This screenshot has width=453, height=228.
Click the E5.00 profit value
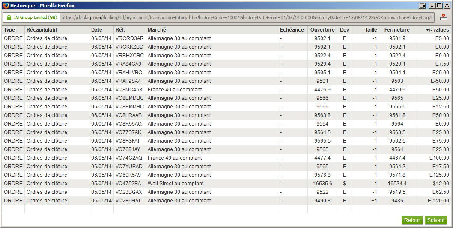click(x=442, y=38)
